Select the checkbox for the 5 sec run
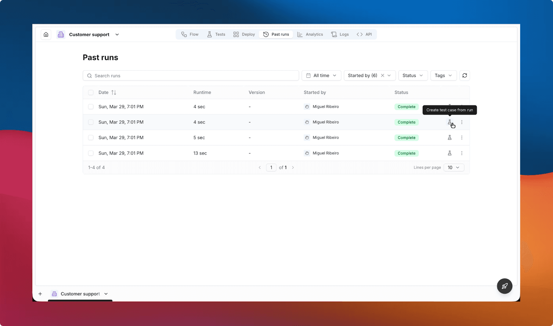 tap(91, 138)
